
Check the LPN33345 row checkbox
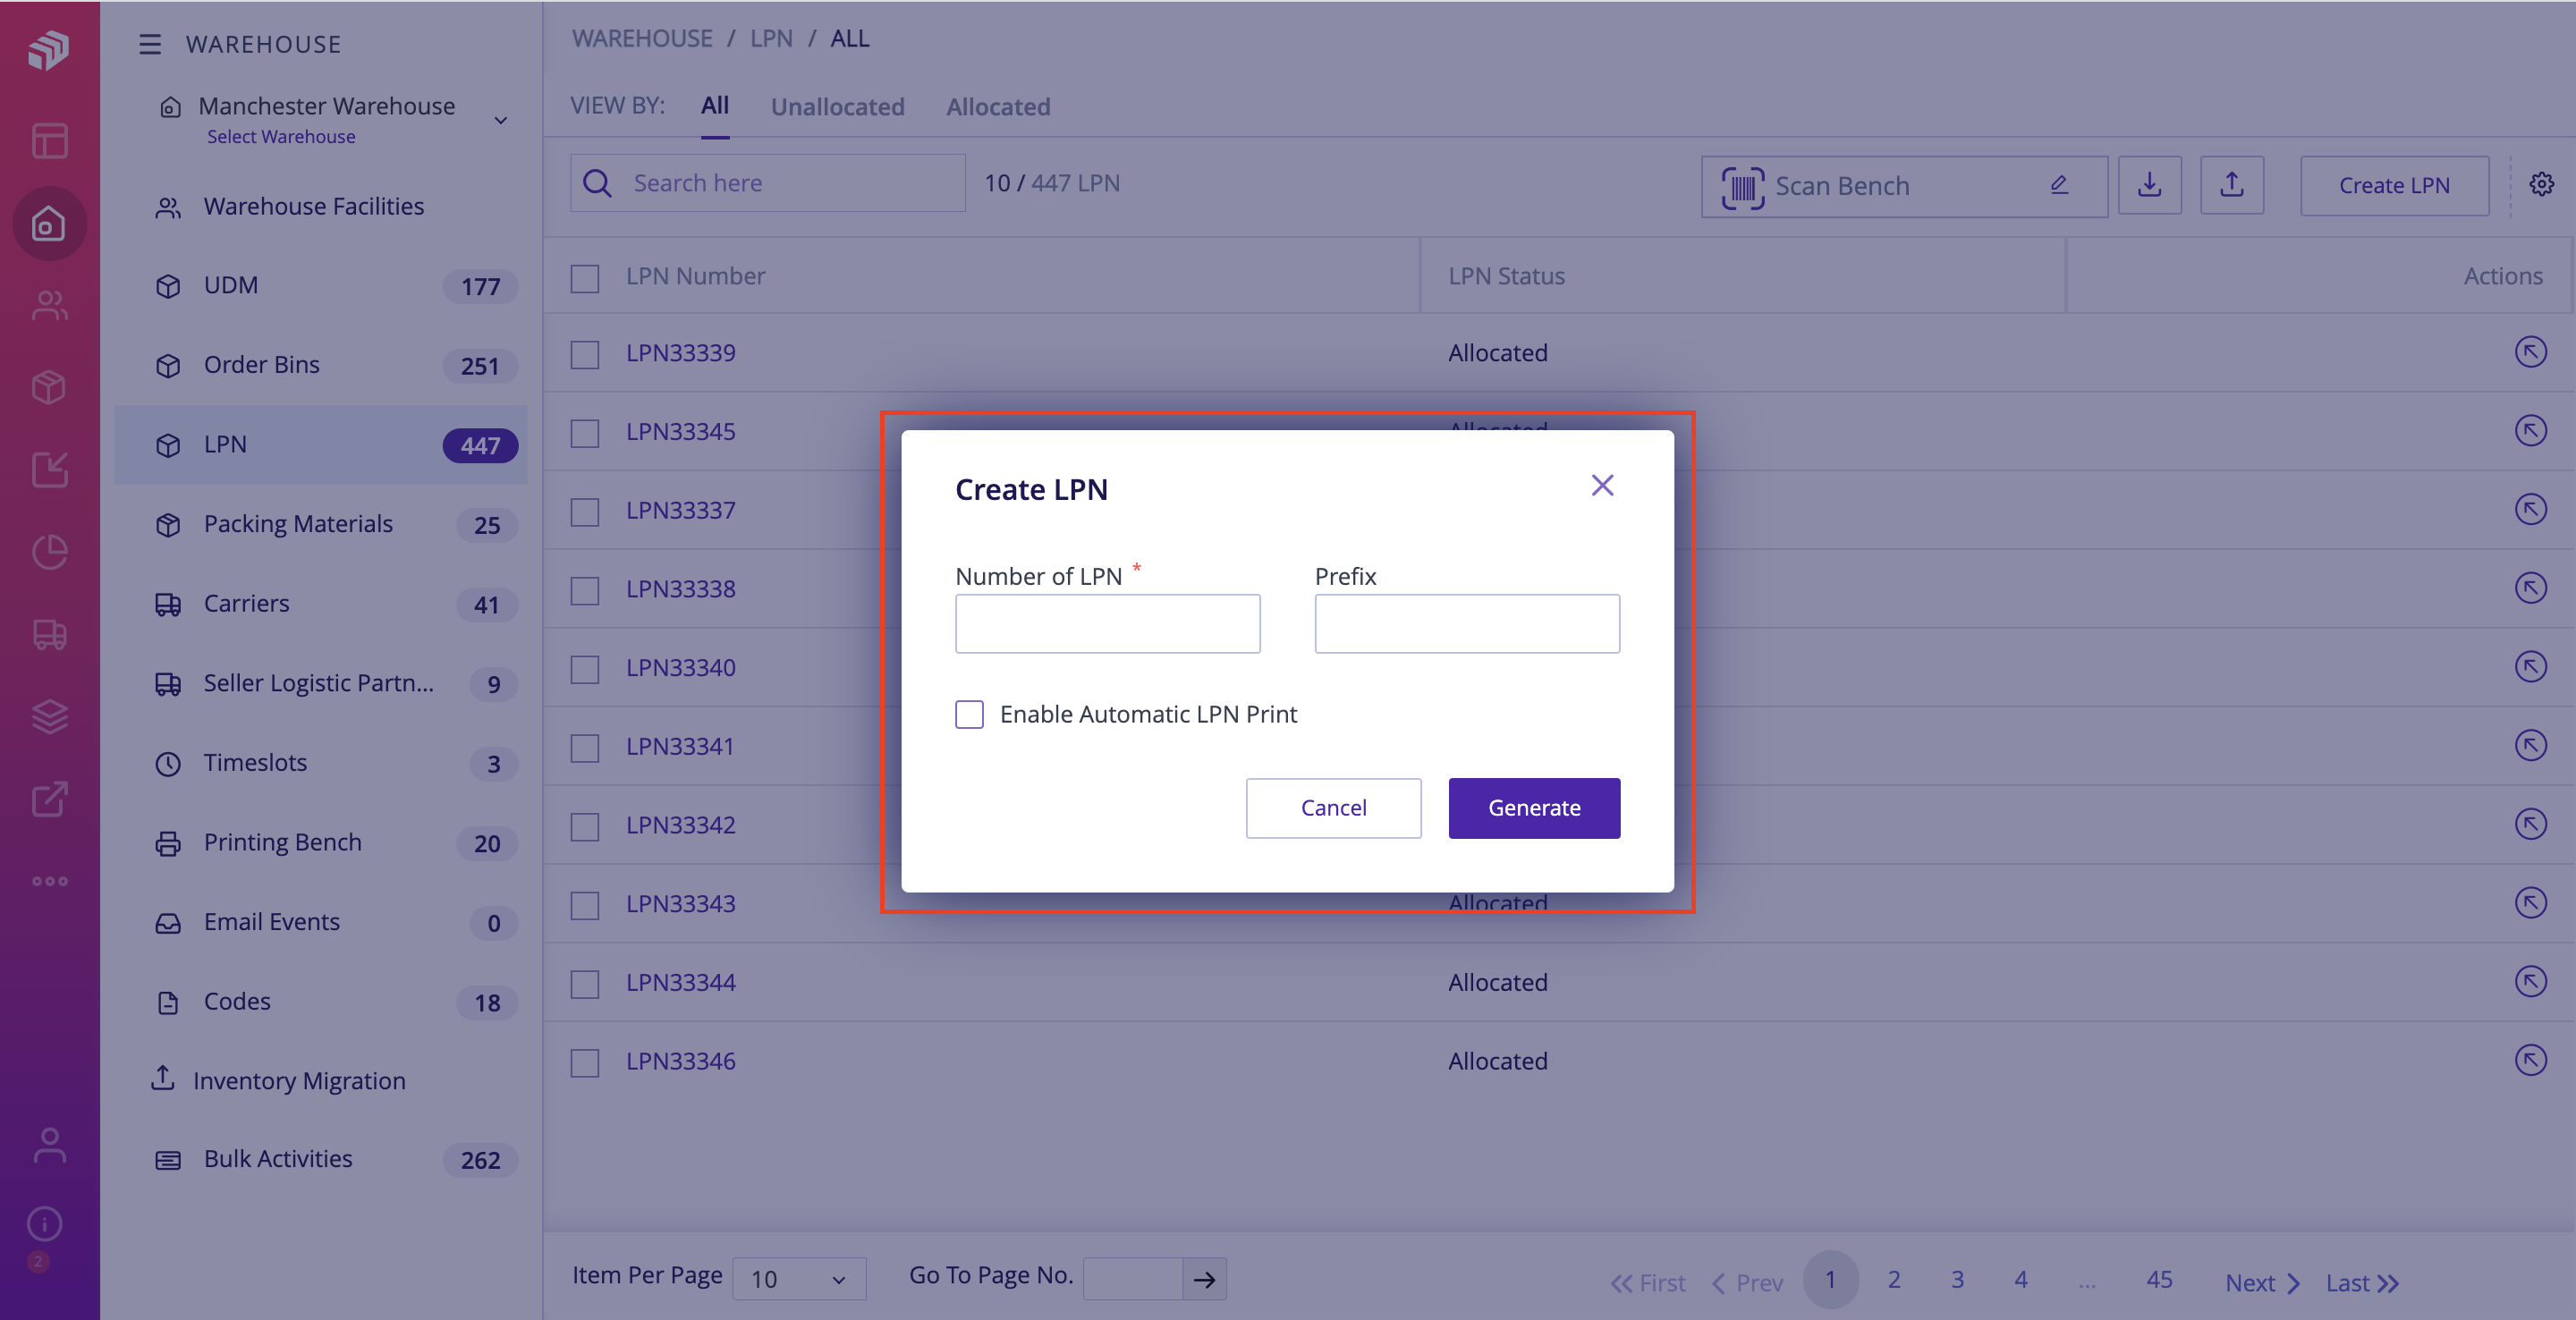585,433
